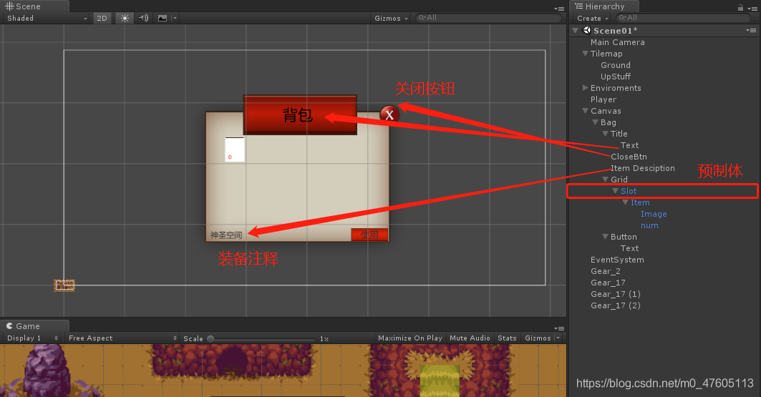Open the Hierarchy panel options menu icon
761x397 pixels.
pyautogui.click(x=752, y=9)
